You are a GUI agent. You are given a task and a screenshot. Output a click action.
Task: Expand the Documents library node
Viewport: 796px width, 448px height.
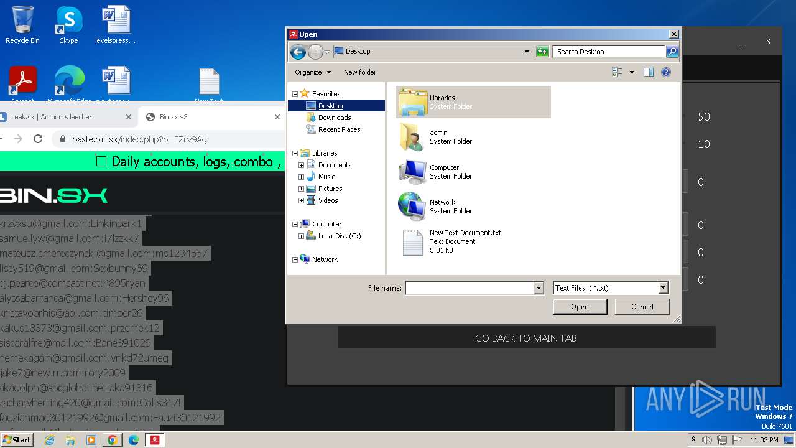tap(302, 165)
